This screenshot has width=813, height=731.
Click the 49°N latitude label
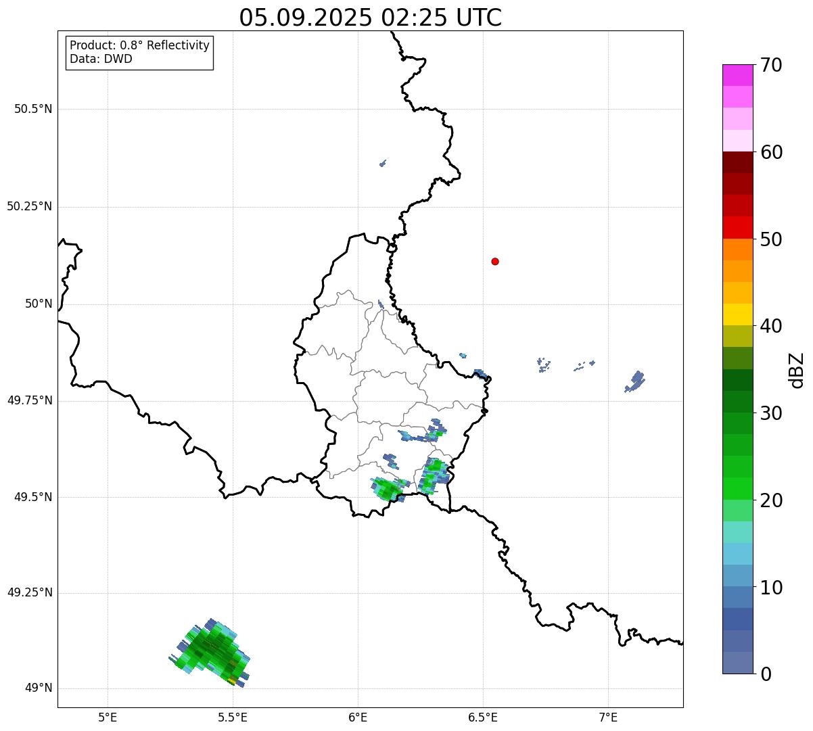click(39, 688)
